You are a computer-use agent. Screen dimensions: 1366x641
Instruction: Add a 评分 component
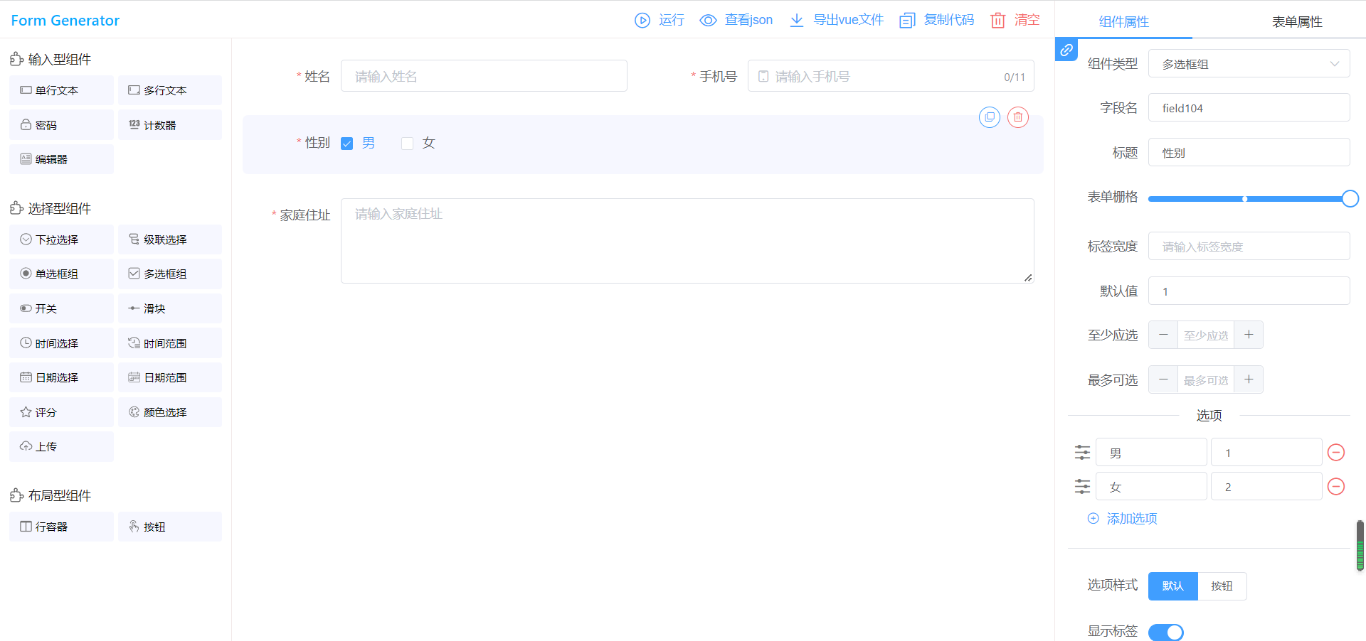[x=61, y=412]
